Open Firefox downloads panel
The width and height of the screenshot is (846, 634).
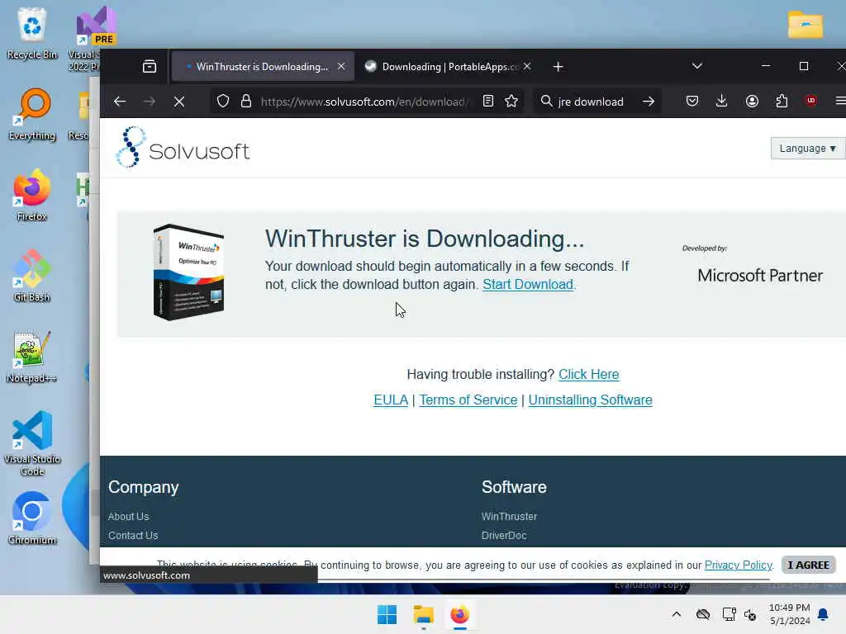point(721,101)
